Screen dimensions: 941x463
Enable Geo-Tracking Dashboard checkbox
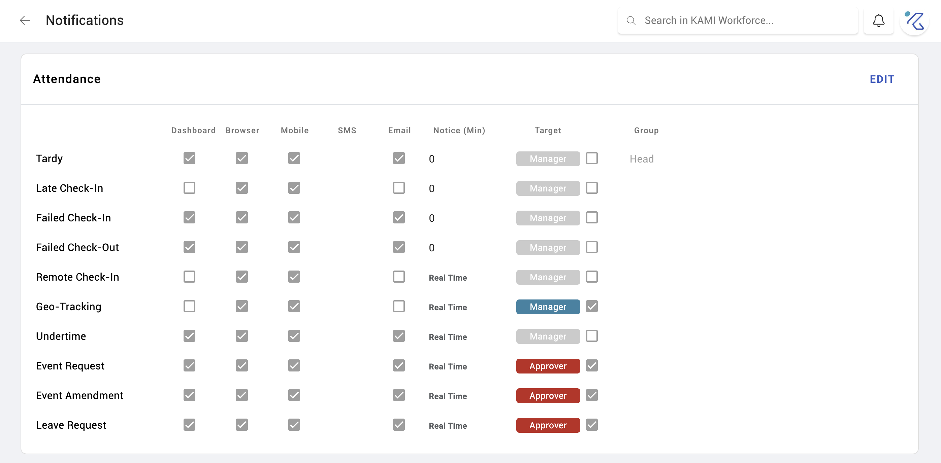[189, 306]
